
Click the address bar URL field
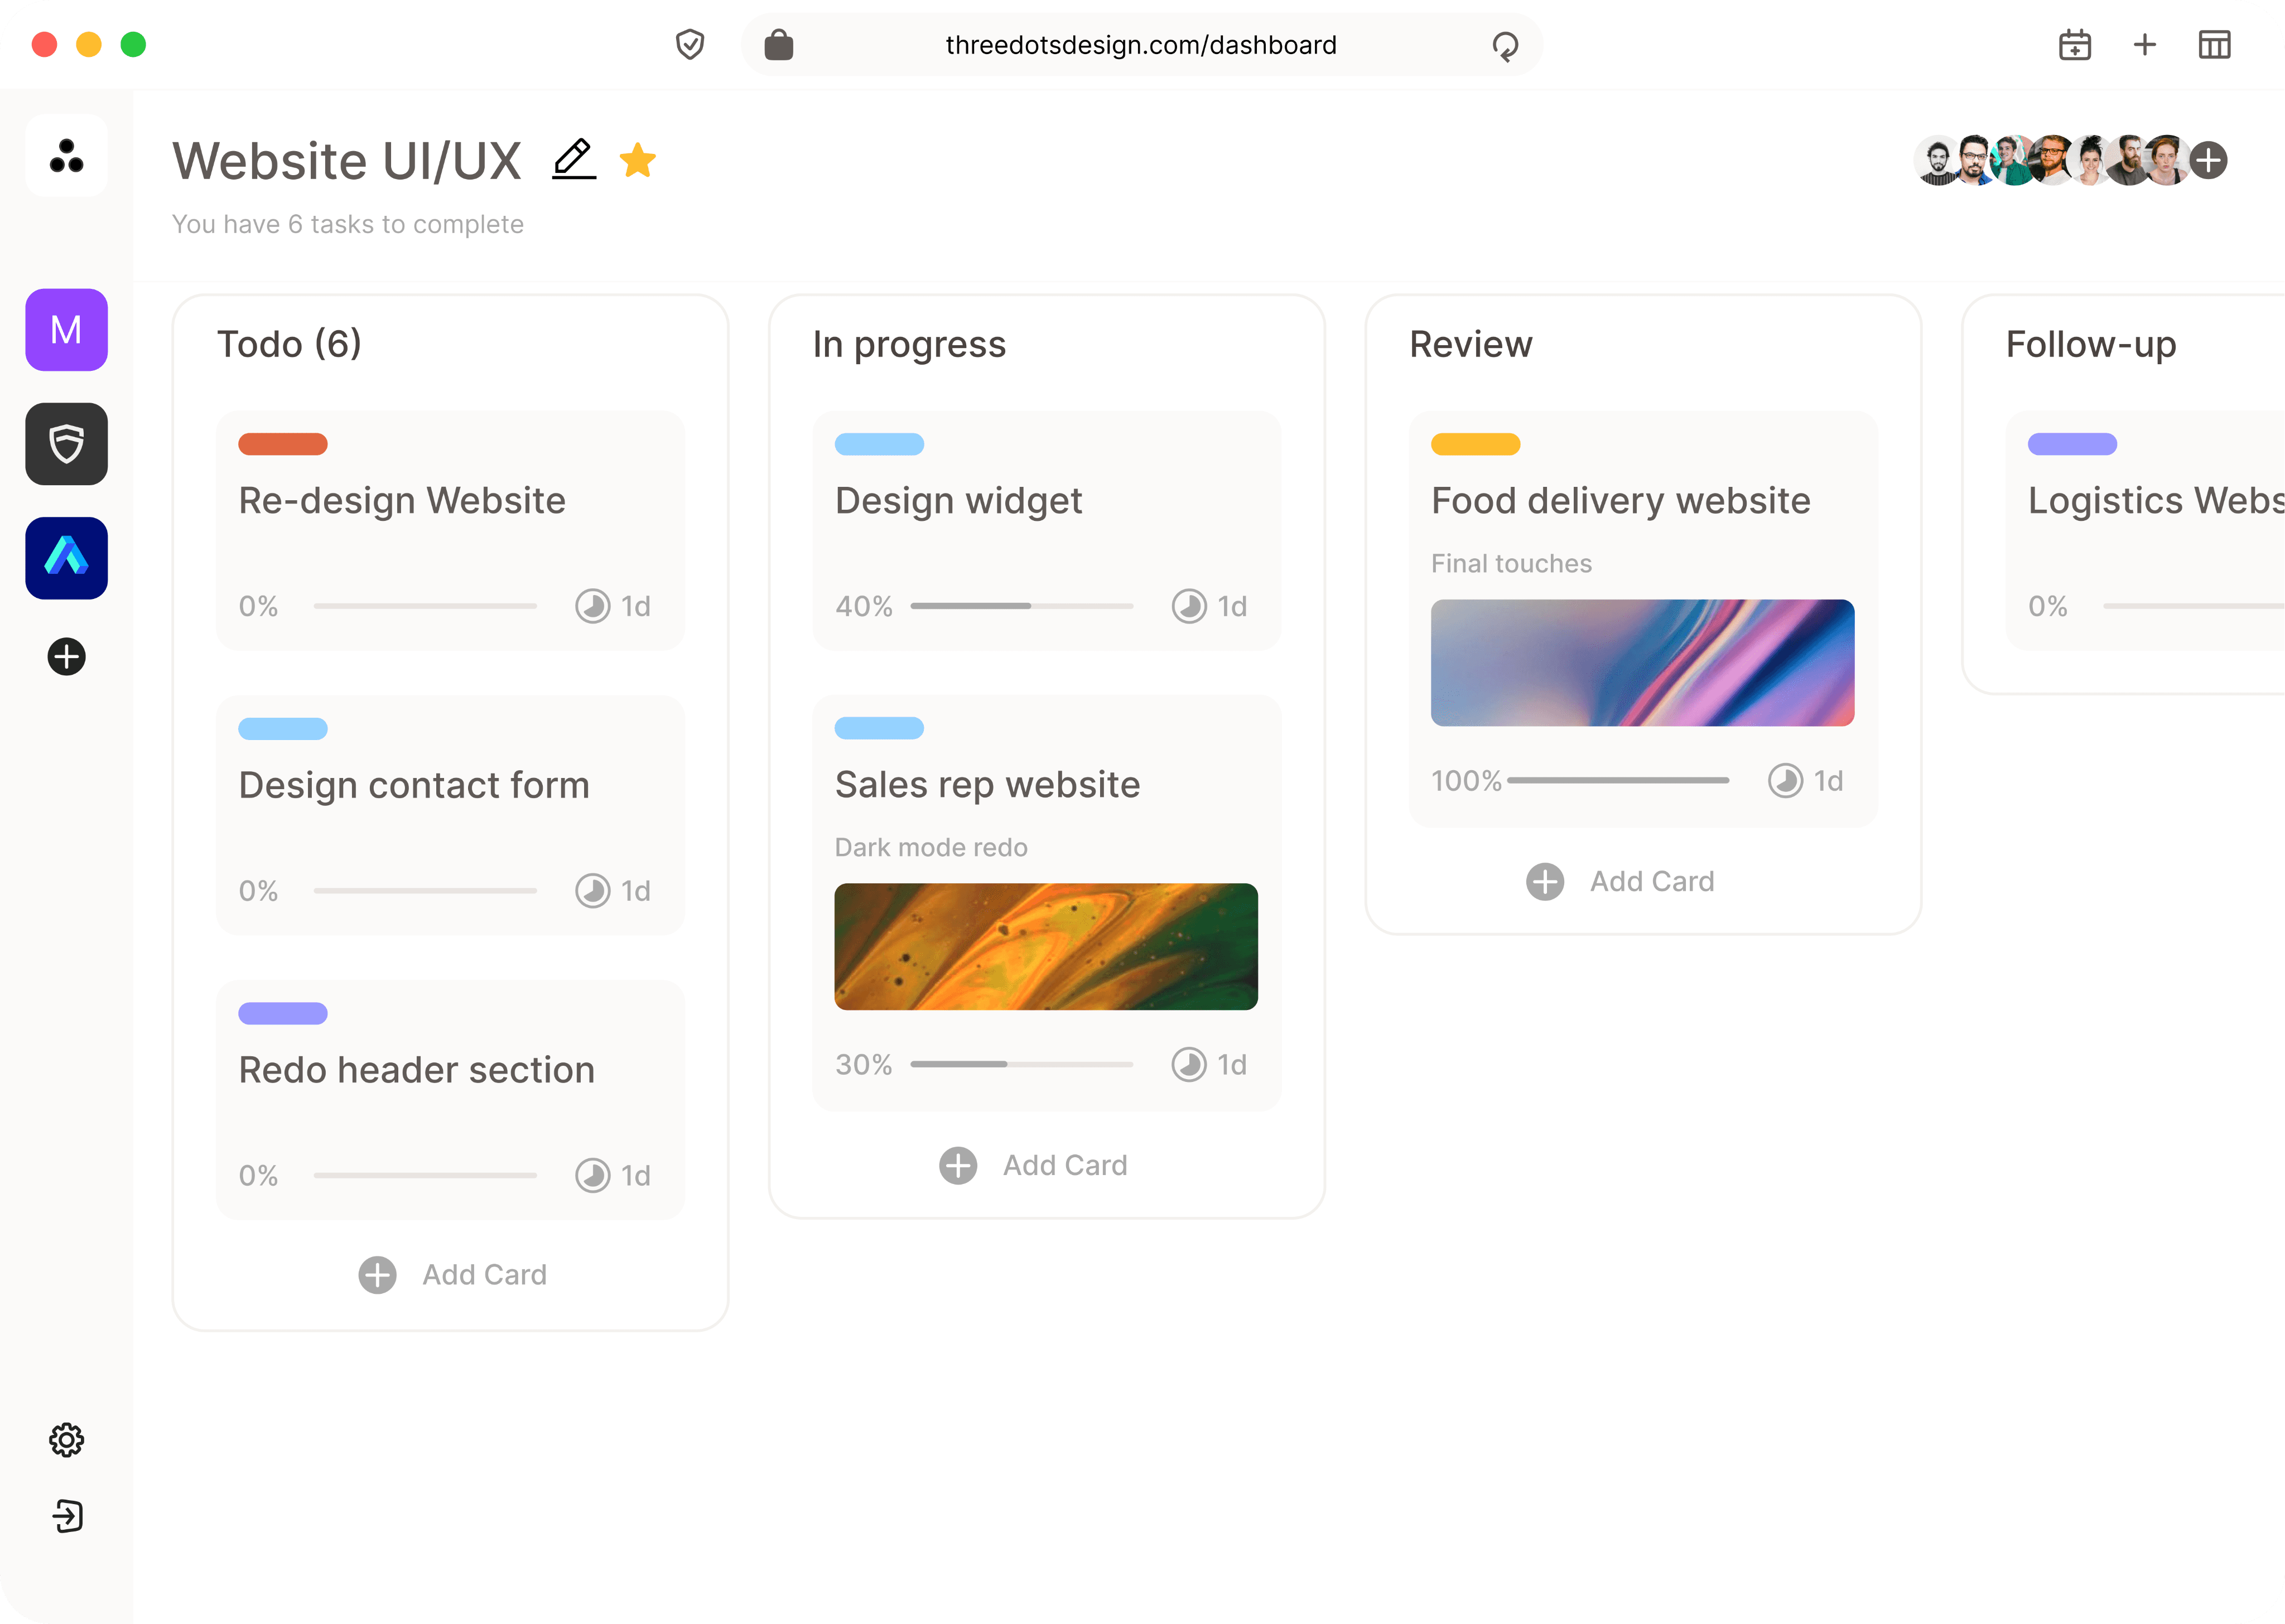1141,45
